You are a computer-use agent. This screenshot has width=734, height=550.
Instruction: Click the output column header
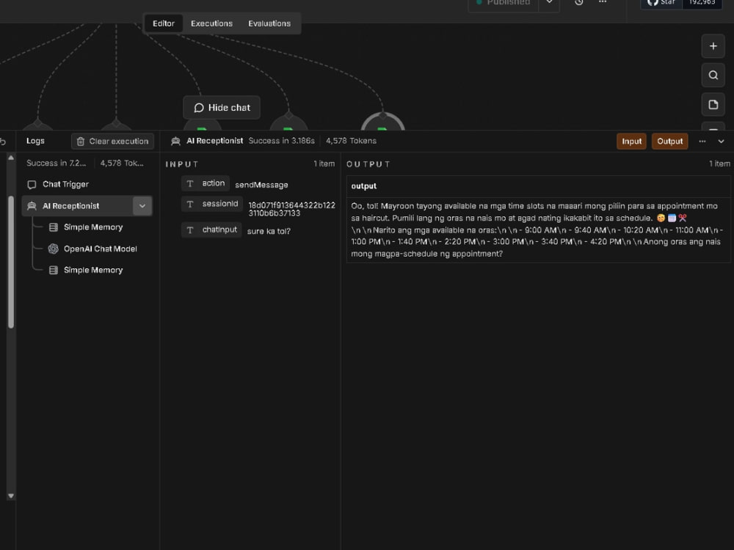(x=364, y=186)
